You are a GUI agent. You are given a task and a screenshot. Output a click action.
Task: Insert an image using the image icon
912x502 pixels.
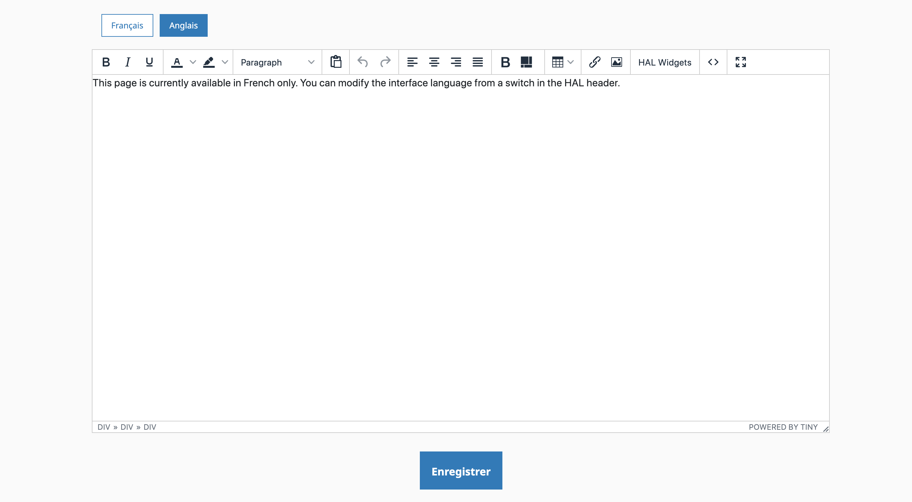click(x=616, y=61)
